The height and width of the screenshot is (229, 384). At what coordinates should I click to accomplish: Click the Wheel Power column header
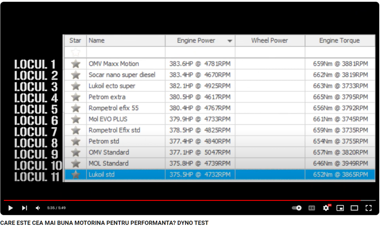(x=269, y=41)
